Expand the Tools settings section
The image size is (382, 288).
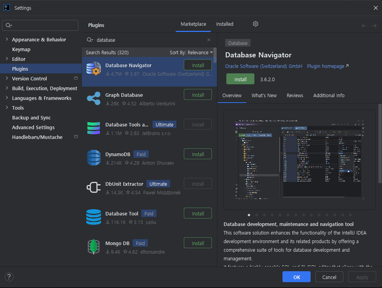[7, 107]
